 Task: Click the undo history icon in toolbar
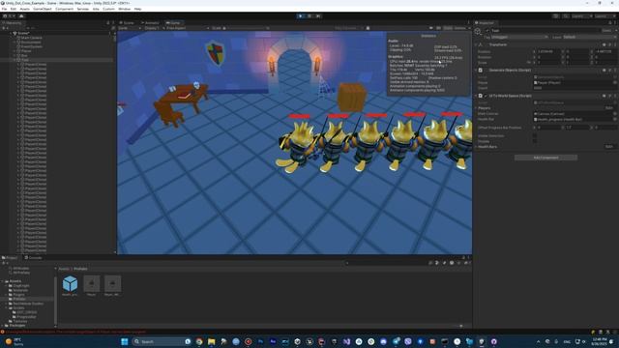(556, 16)
